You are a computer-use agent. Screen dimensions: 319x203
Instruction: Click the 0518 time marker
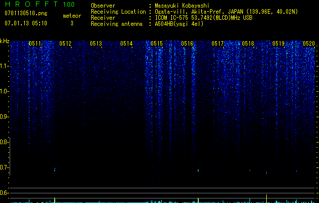(248, 44)
